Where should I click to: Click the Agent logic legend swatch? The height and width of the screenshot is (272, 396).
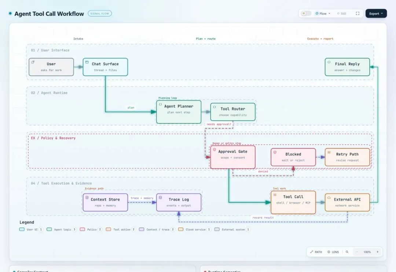click(49, 230)
